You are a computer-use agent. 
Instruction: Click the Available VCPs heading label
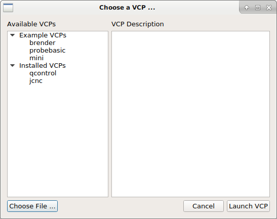coord(31,24)
